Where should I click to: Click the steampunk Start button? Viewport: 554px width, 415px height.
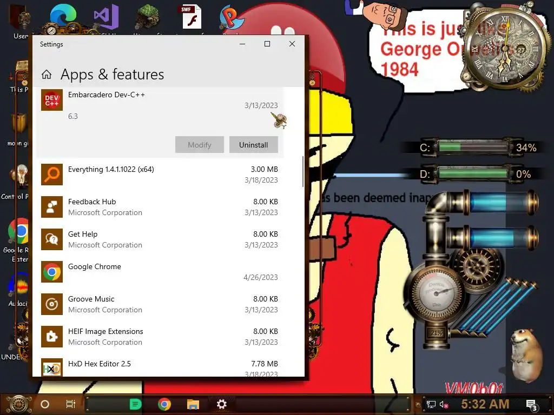tap(18, 404)
